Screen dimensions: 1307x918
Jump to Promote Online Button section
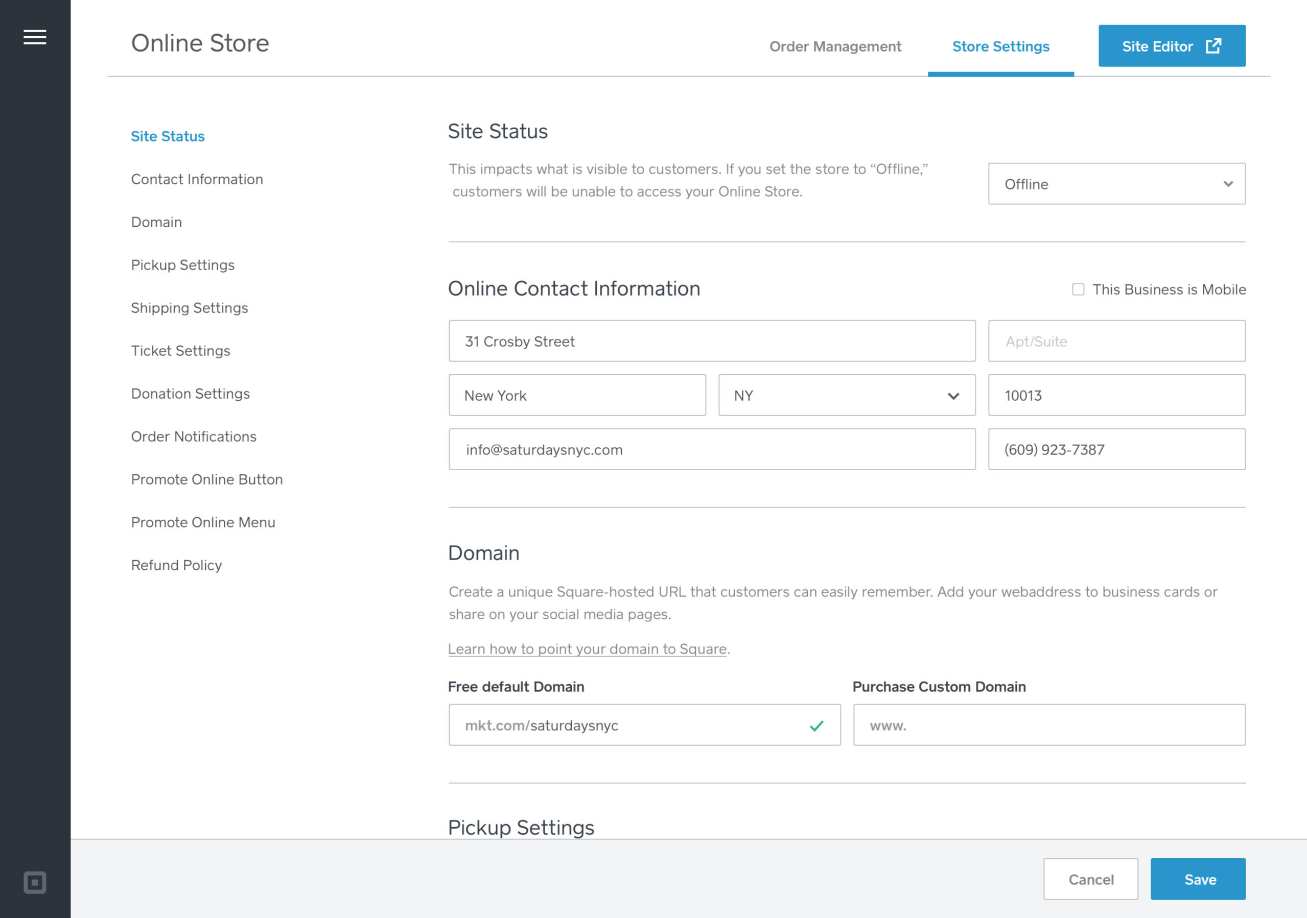[206, 479]
